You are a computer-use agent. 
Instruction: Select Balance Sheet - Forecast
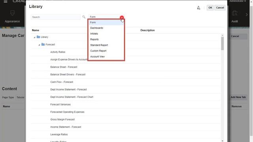pyautogui.click(x=64, y=67)
